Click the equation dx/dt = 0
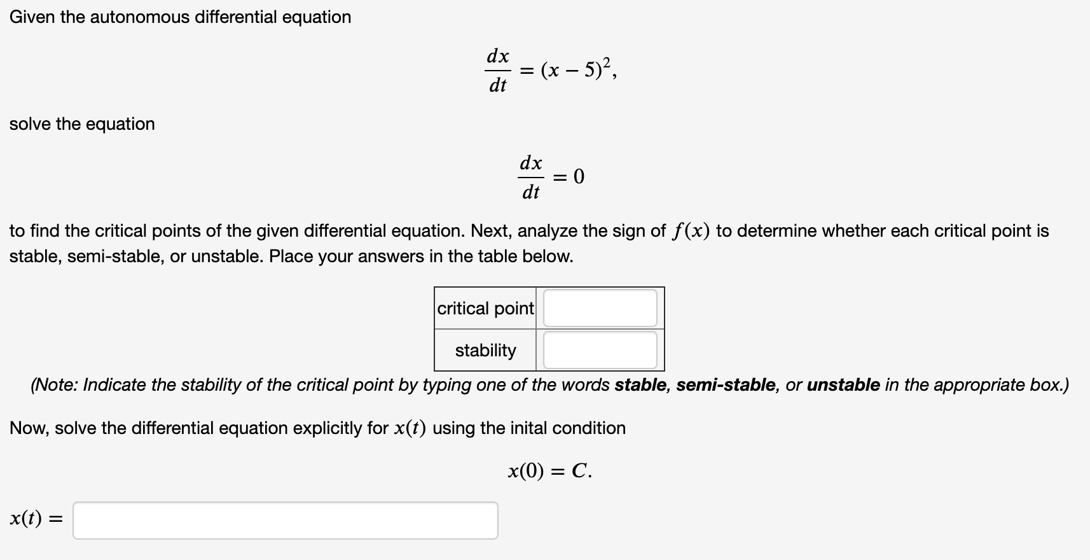This screenshot has width=1090, height=560. pos(551,177)
